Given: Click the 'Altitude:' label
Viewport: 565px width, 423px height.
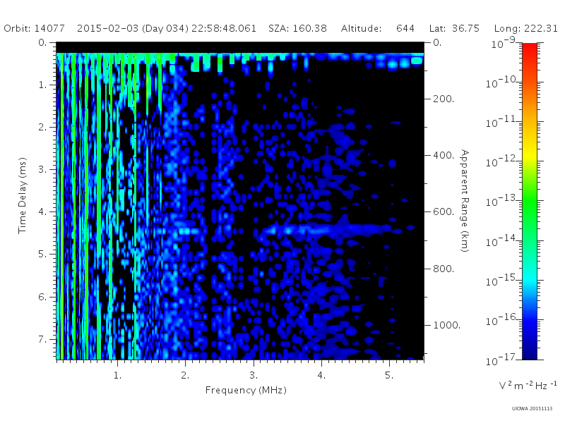Looking at the screenshot, I should point(362,28).
